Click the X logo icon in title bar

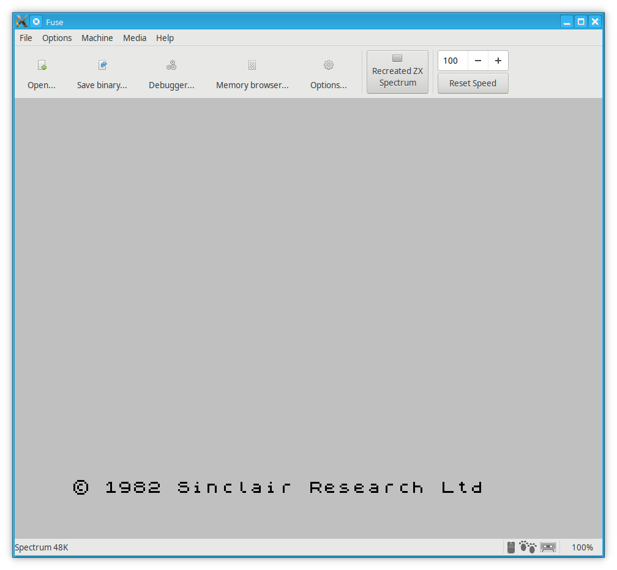pos(22,21)
